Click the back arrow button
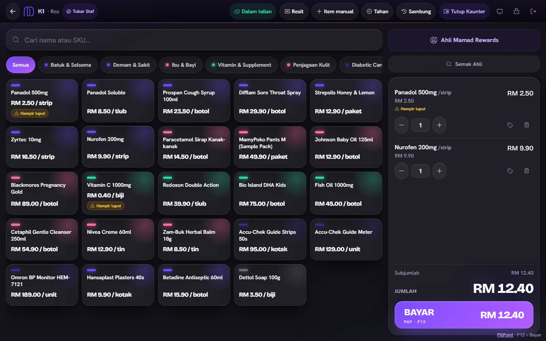Screen dimensions: 546x341 click(13, 11)
